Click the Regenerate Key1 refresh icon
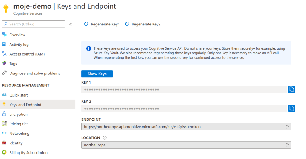Image resolution: width=306 pixels, height=159 pixels. point(86,24)
